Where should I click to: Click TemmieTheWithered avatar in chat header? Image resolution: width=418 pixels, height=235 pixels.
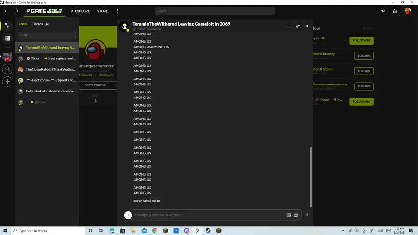tap(124, 26)
